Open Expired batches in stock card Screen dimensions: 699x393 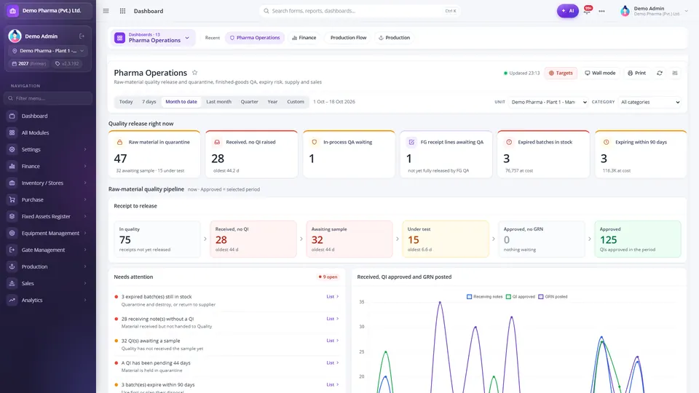click(543, 154)
